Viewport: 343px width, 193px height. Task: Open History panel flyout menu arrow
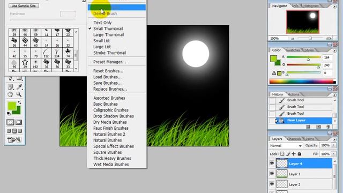click(334, 95)
